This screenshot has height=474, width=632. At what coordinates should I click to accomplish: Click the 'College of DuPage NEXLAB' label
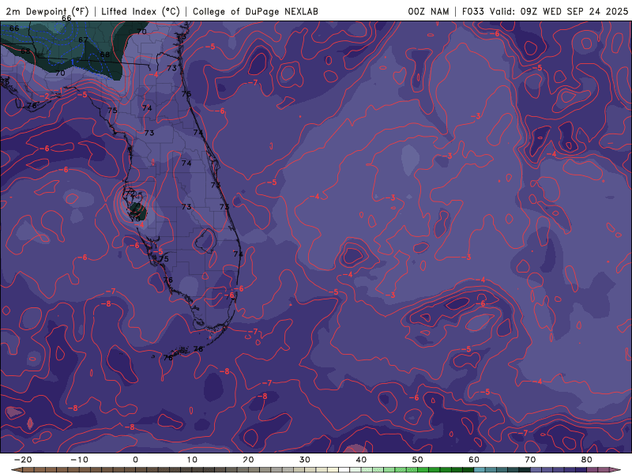click(255, 11)
